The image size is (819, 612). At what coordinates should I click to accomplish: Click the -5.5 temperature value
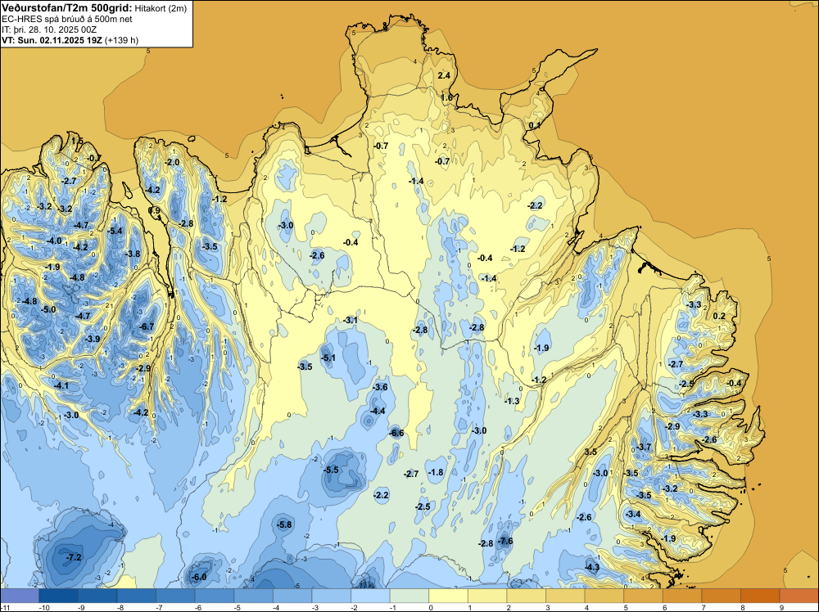tap(332, 470)
